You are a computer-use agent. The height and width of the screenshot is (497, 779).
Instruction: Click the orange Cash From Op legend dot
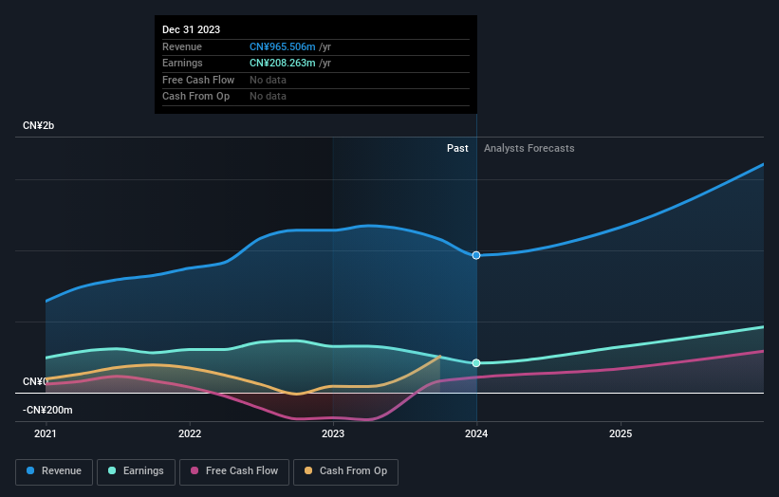pyautogui.click(x=308, y=470)
